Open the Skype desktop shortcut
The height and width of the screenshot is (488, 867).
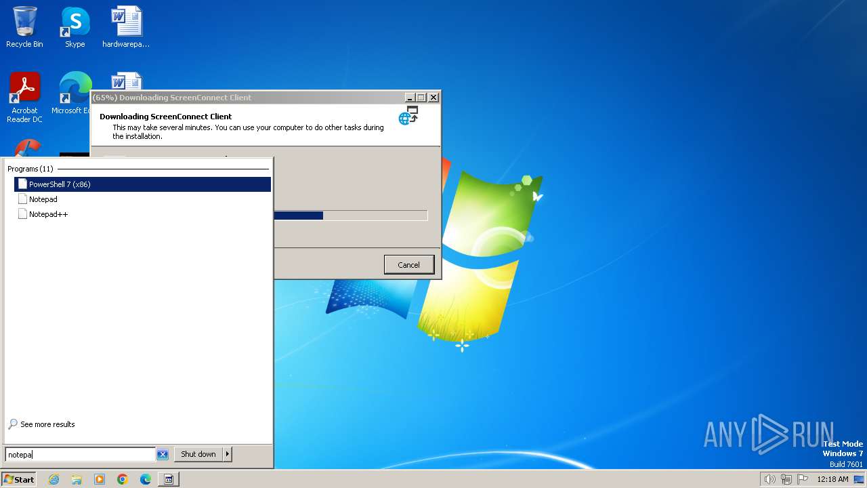[x=75, y=27]
